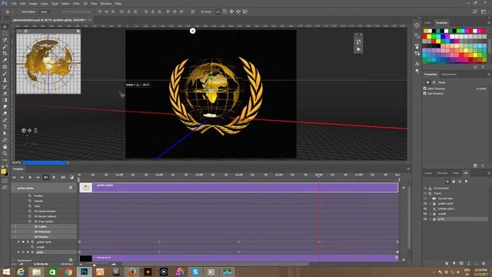Filter 3D panel by lights
The image size is (492, 277).
tap(467, 182)
